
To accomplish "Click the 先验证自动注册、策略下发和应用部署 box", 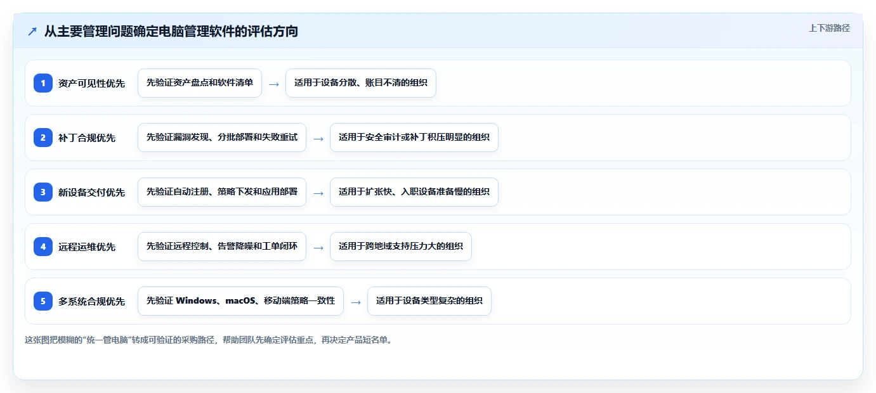I will pos(222,192).
